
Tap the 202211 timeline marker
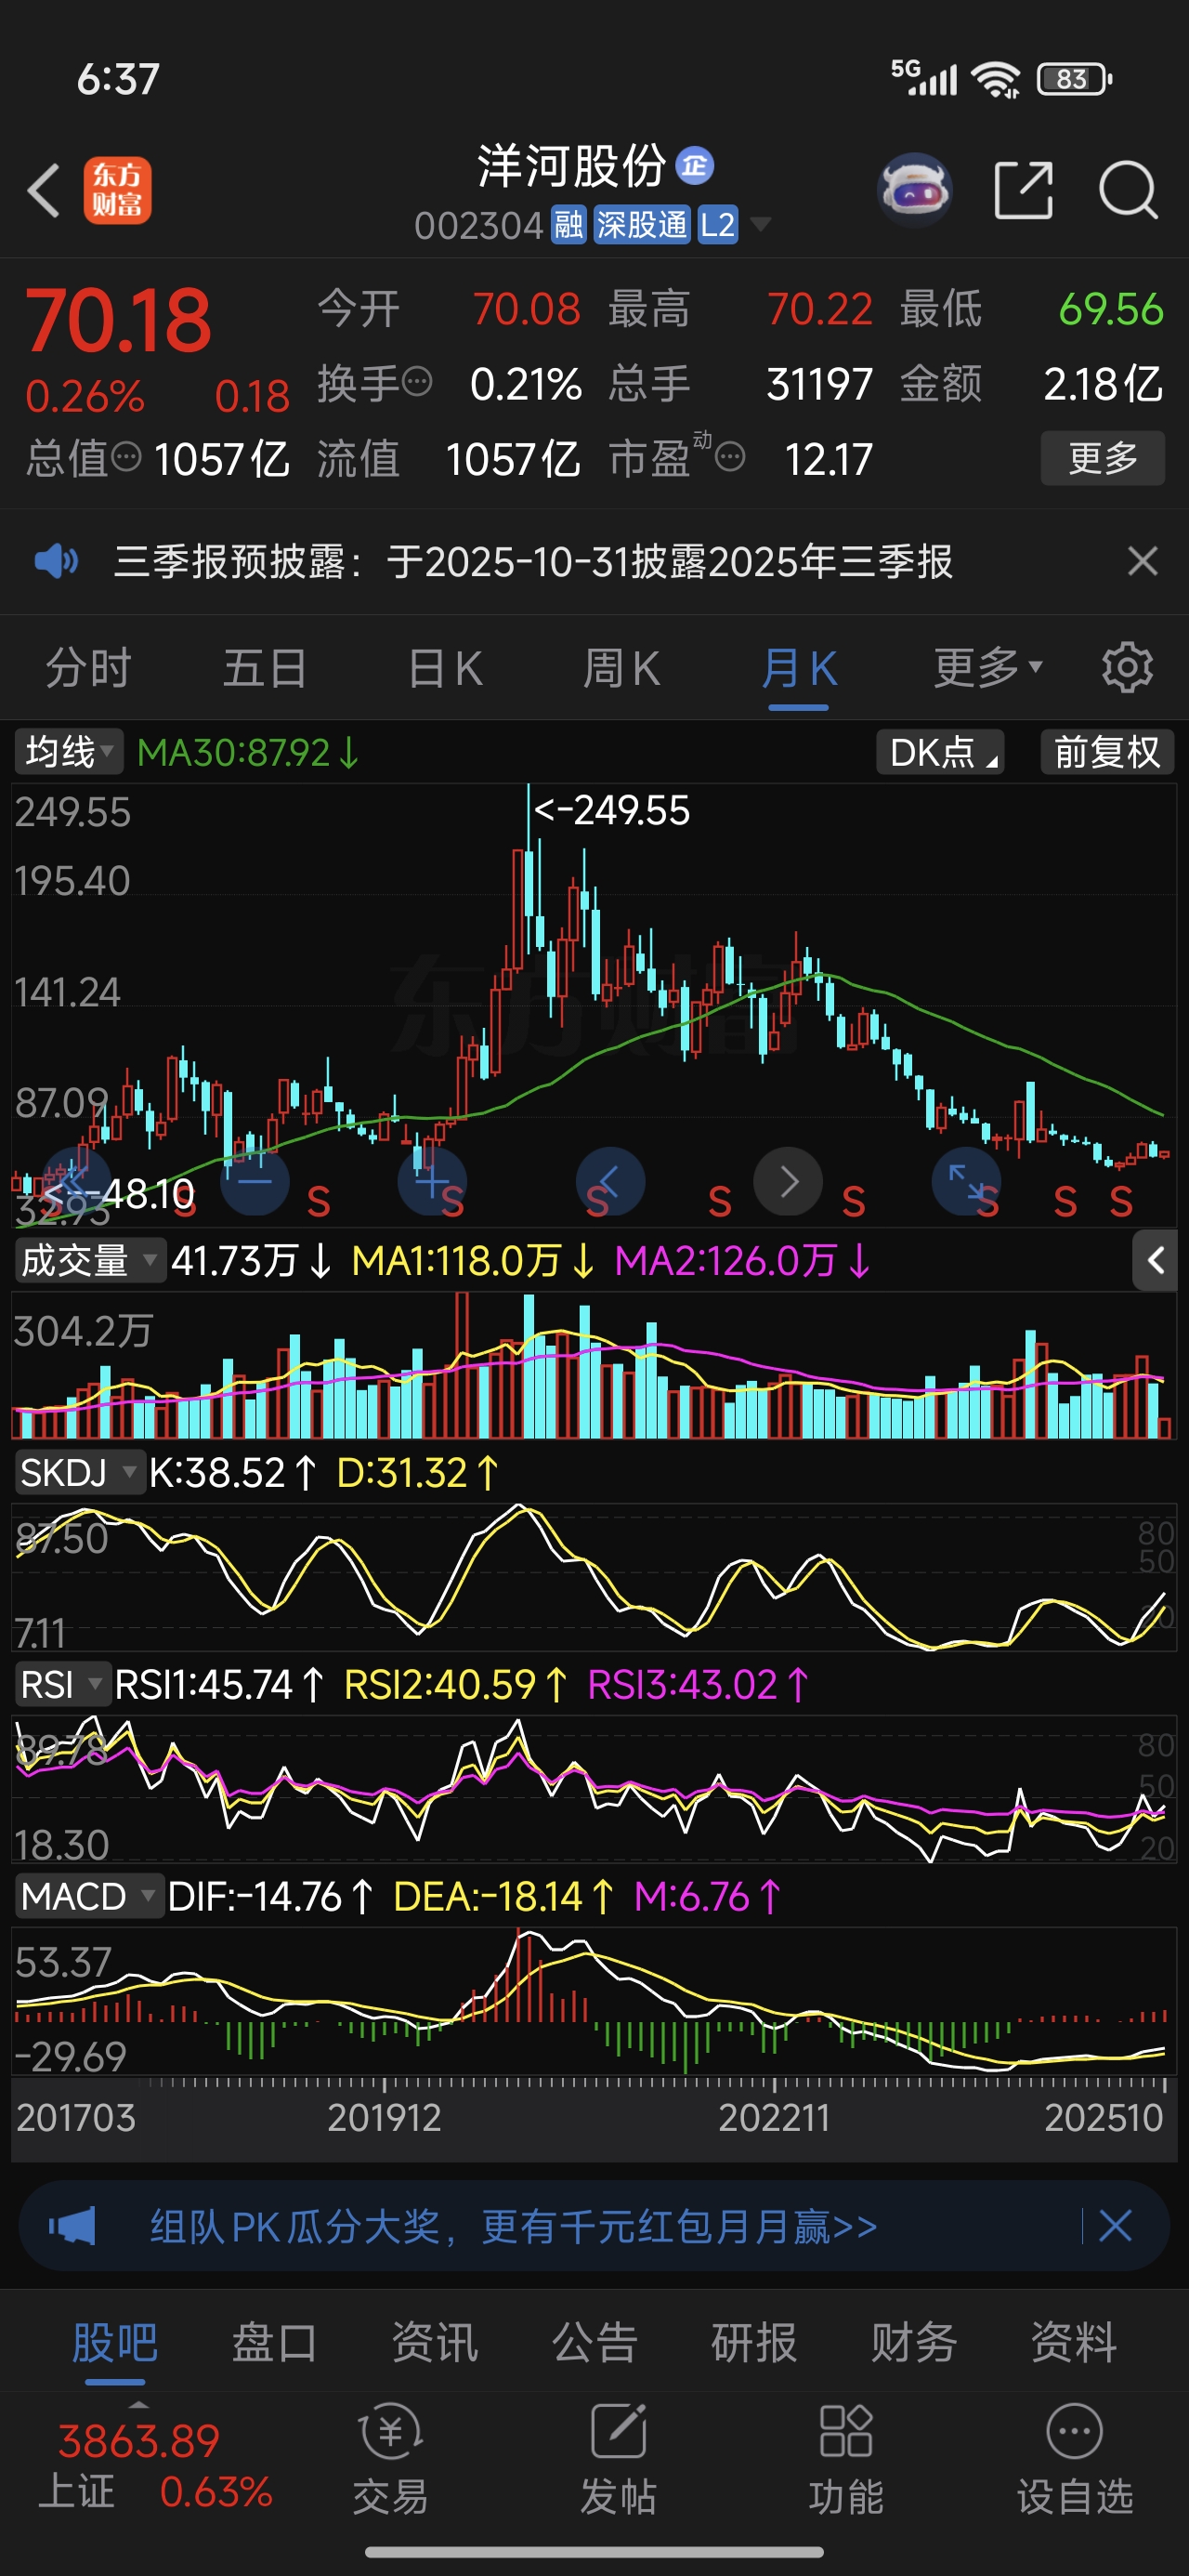point(774,2117)
